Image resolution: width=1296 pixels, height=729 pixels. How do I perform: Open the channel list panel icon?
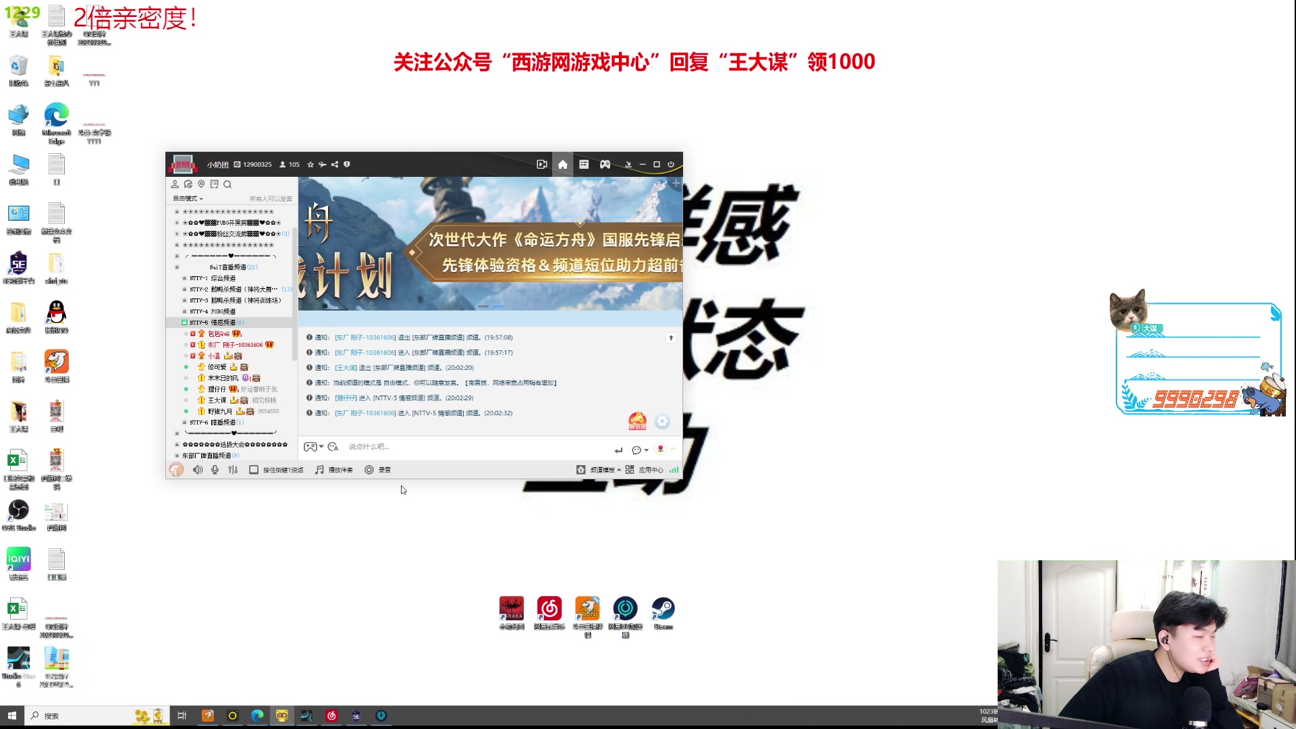(584, 164)
